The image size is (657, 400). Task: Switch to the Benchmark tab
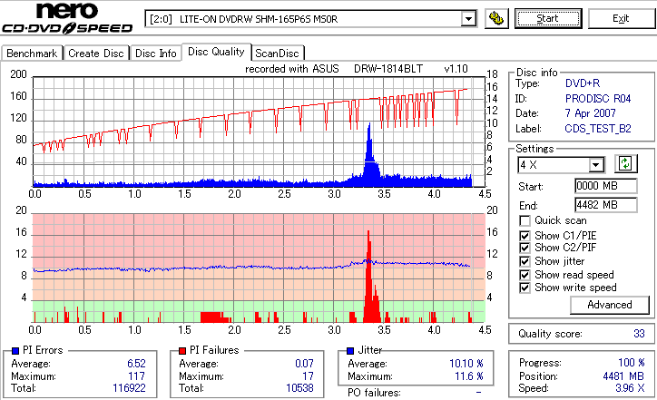pos(32,54)
